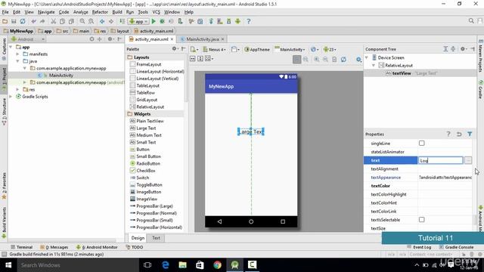Switch to MainActivity.java tab
Image resolution: width=484 pixels, height=272 pixels.
click(x=202, y=39)
